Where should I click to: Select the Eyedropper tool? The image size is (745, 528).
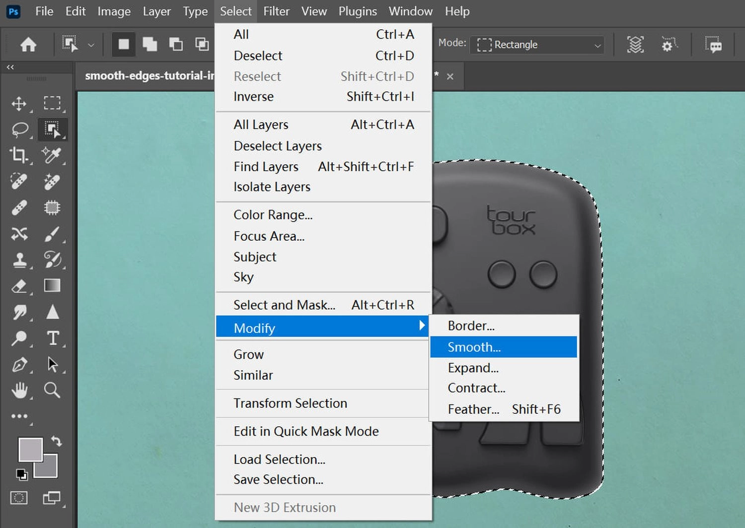point(52,155)
